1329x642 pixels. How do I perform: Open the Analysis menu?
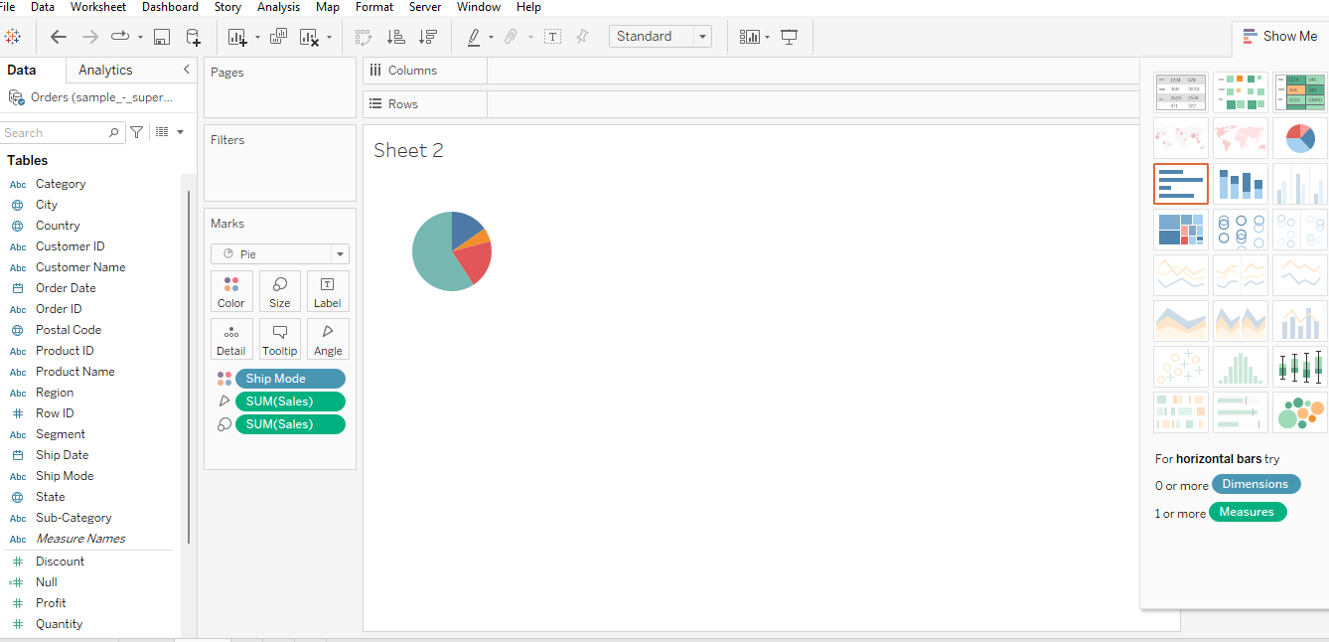[x=278, y=7]
